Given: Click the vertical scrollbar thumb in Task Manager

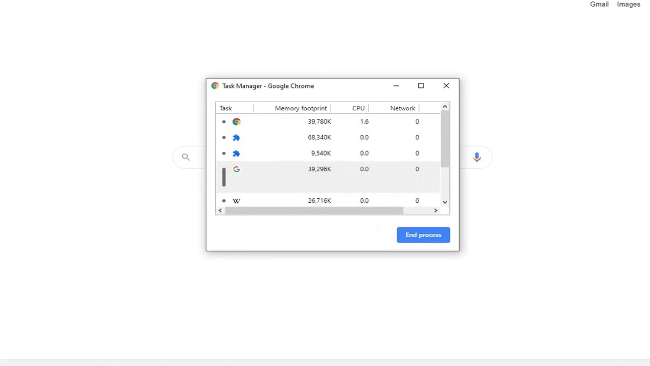Looking at the screenshot, I should tap(445, 138).
